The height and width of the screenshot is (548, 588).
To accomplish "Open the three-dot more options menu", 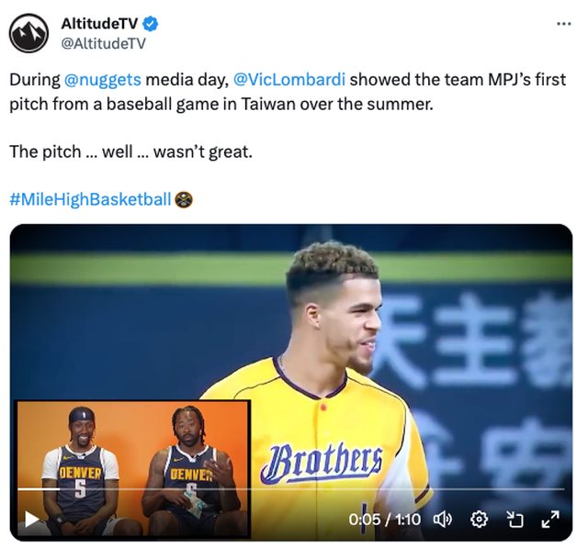I will click(563, 24).
